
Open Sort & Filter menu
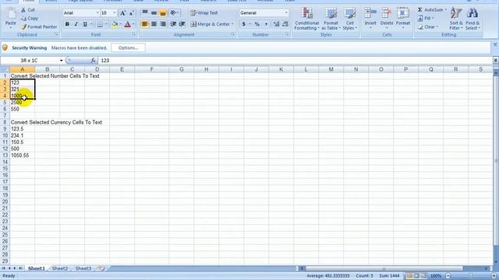point(456,19)
